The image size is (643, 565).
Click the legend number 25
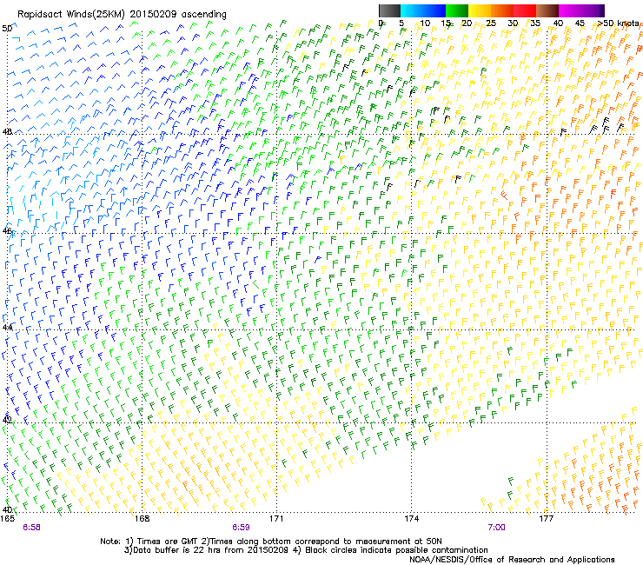(491, 23)
